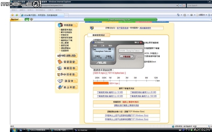Expand the Print button dropdown arrow
The image size is (212, 132).
[194, 15]
